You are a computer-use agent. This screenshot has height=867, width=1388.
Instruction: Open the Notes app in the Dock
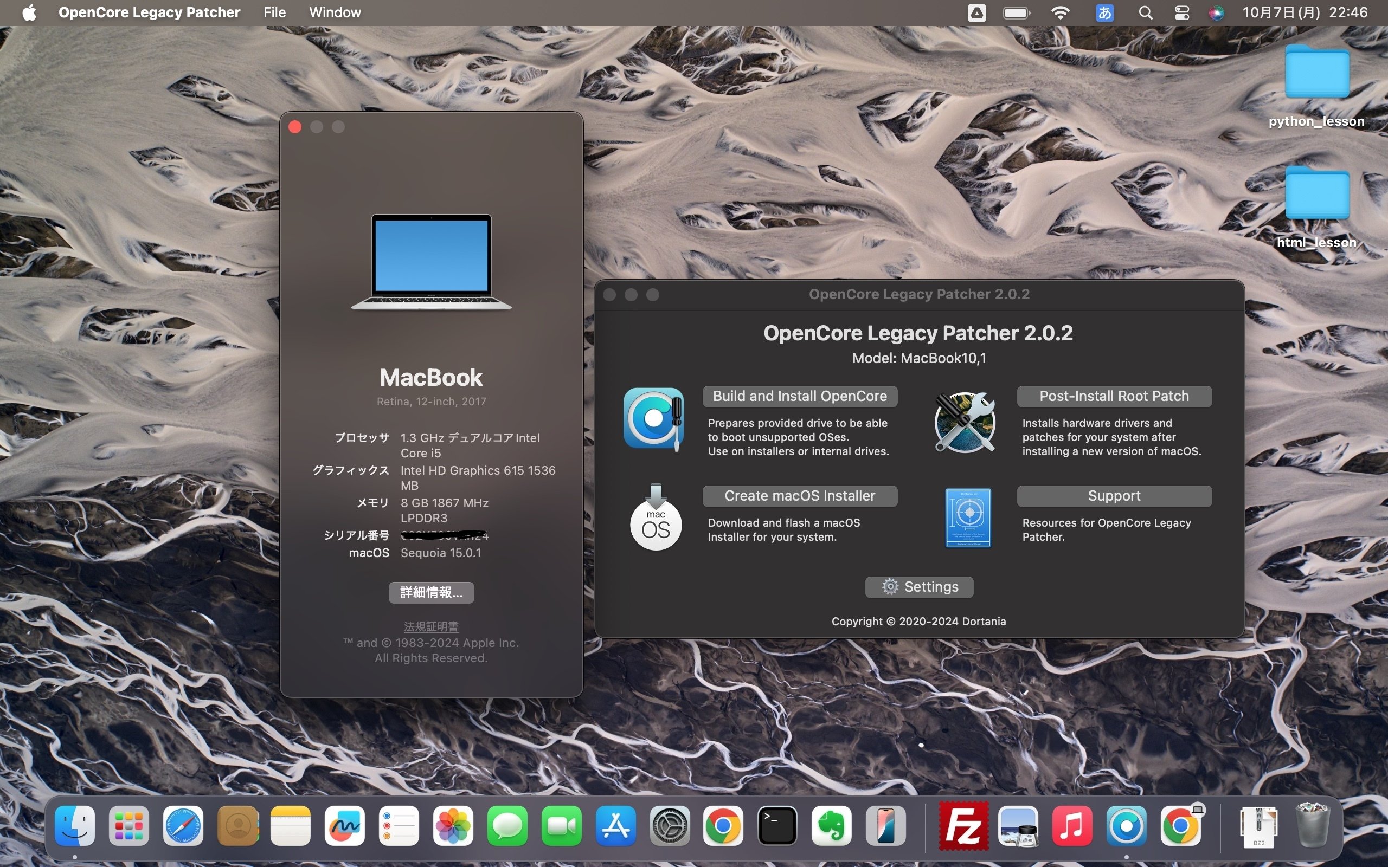tap(291, 826)
